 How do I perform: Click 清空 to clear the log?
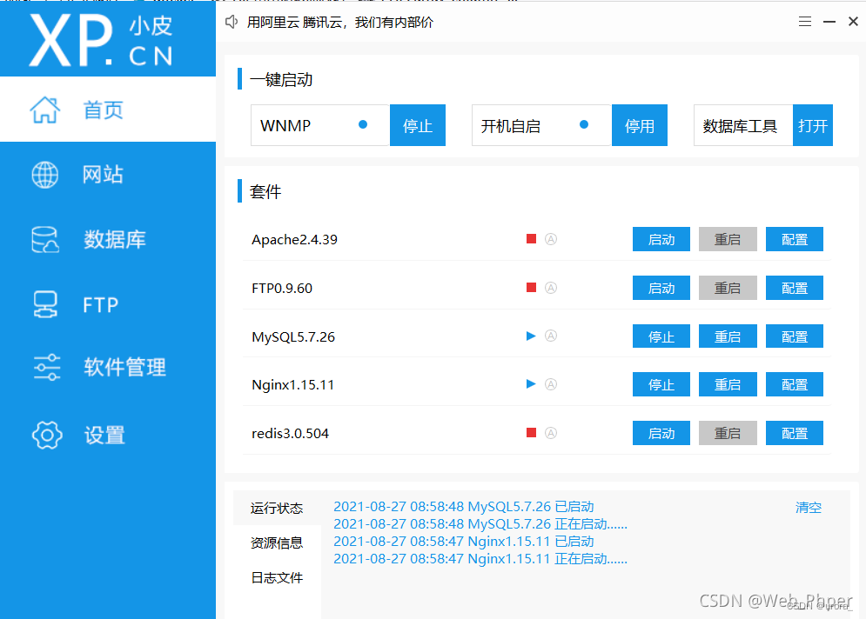tap(808, 508)
